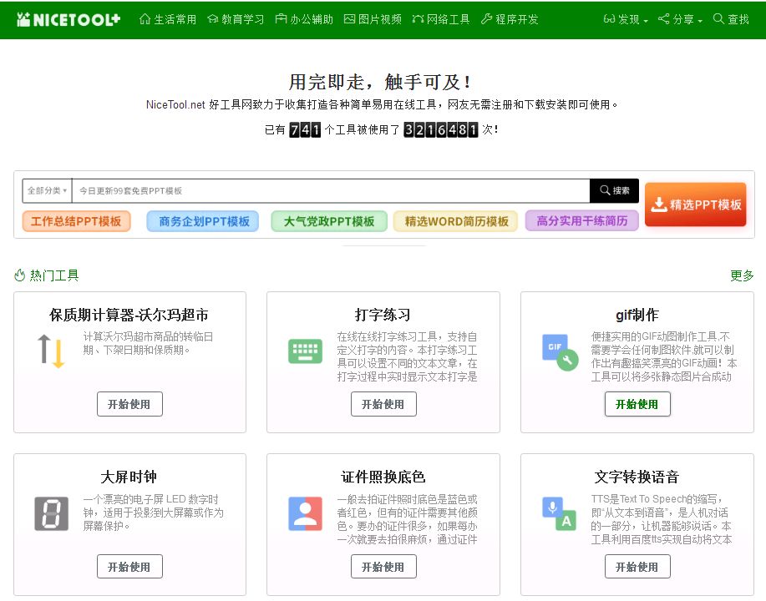Click the GIF maker icon

coord(560,352)
